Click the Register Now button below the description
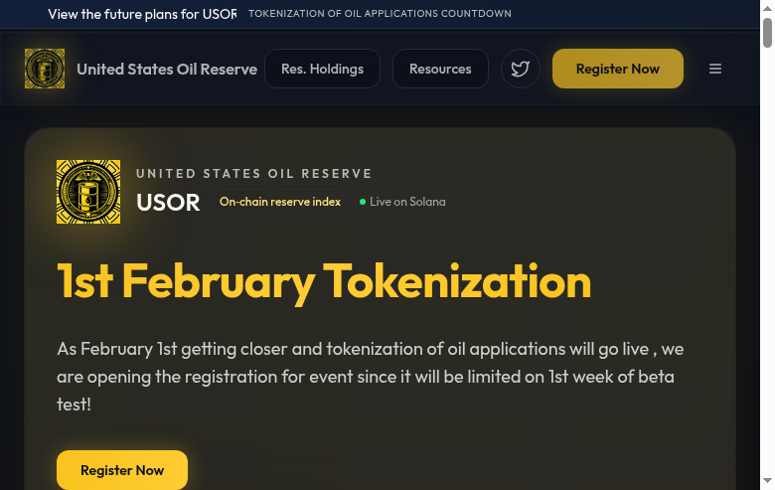The image size is (775, 490). click(122, 470)
